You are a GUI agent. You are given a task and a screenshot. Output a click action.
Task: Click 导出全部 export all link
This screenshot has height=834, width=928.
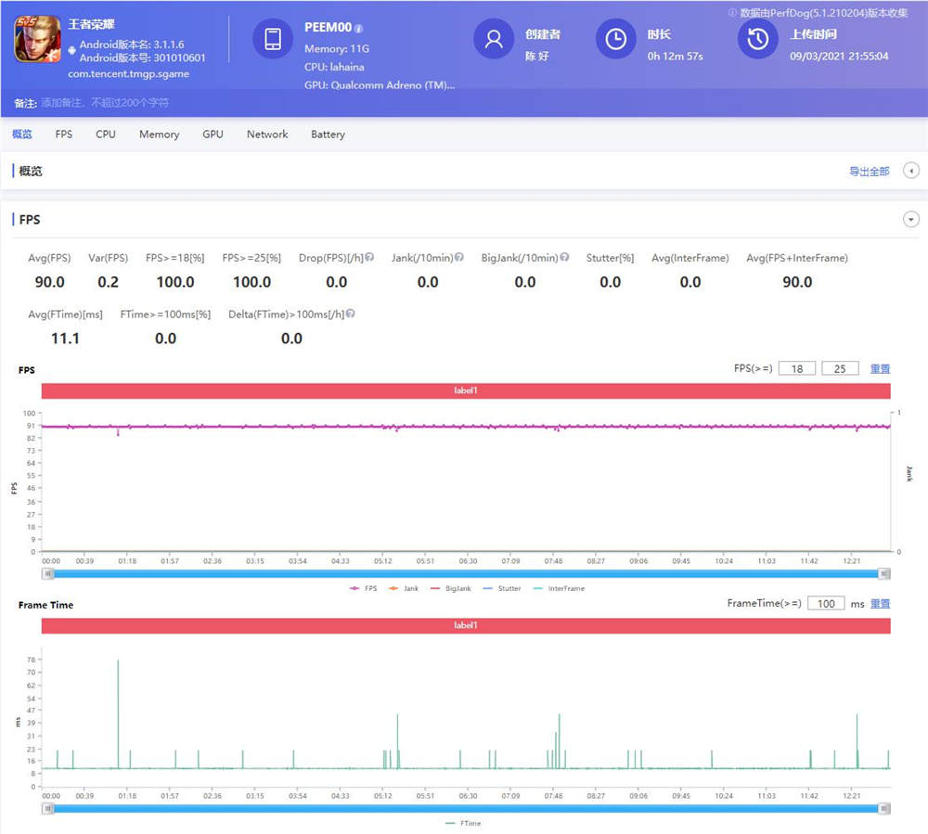(870, 172)
